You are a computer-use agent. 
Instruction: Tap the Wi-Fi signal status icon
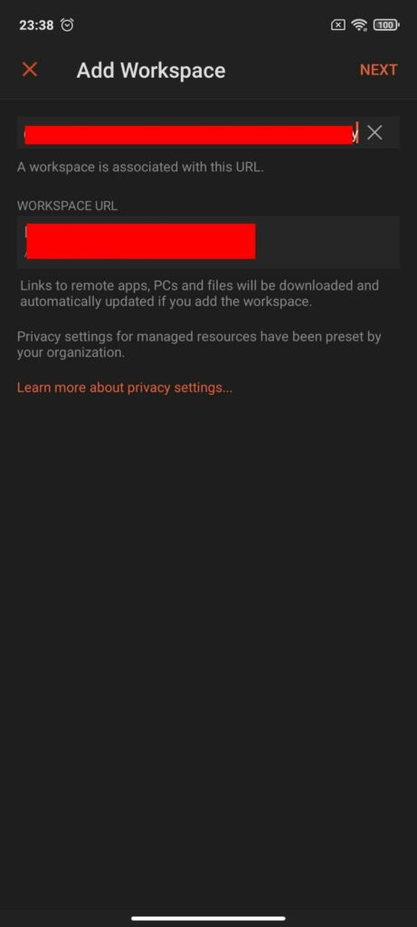pos(358,24)
